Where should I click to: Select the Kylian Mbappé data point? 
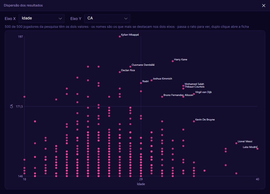pos(120,36)
